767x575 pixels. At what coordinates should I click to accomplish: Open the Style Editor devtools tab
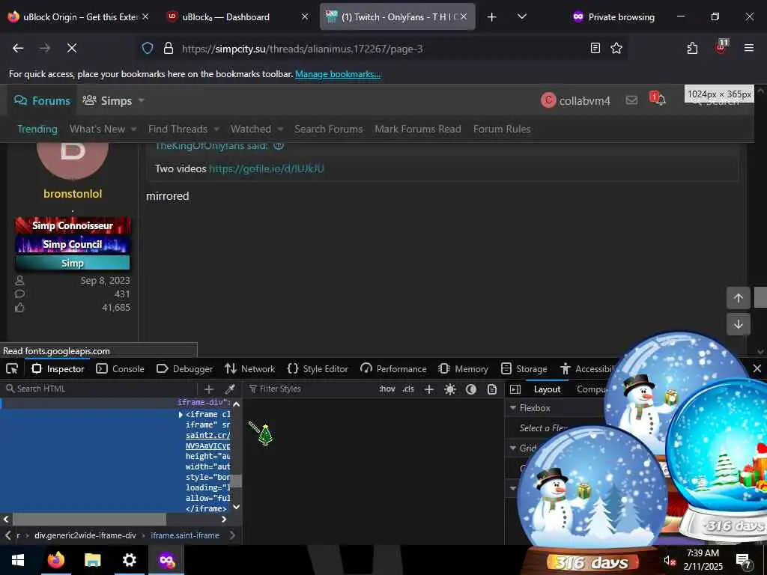click(318, 368)
